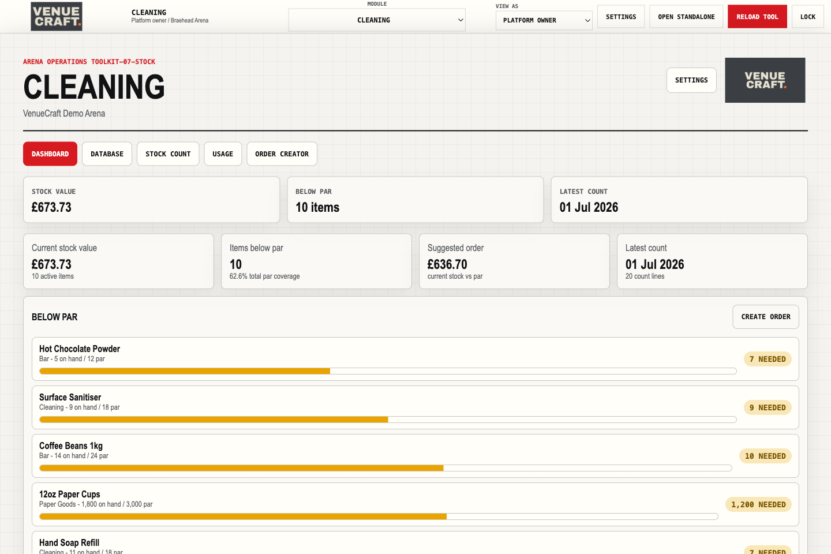Click 'Platform owner / Braehead Arena' text
This screenshot has width=831, height=554.
tap(170, 21)
